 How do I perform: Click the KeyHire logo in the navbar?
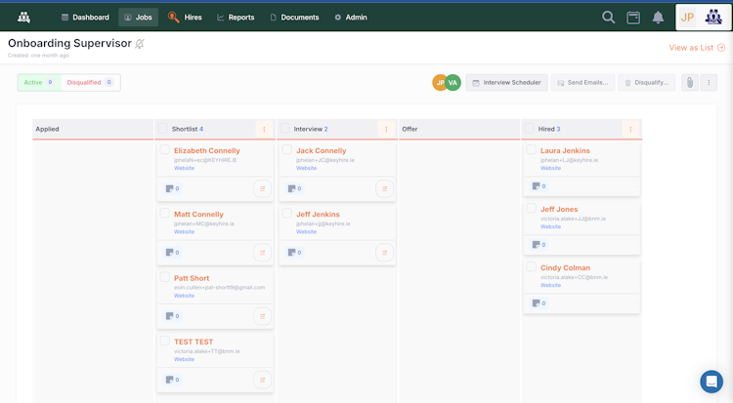click(23, 18)
